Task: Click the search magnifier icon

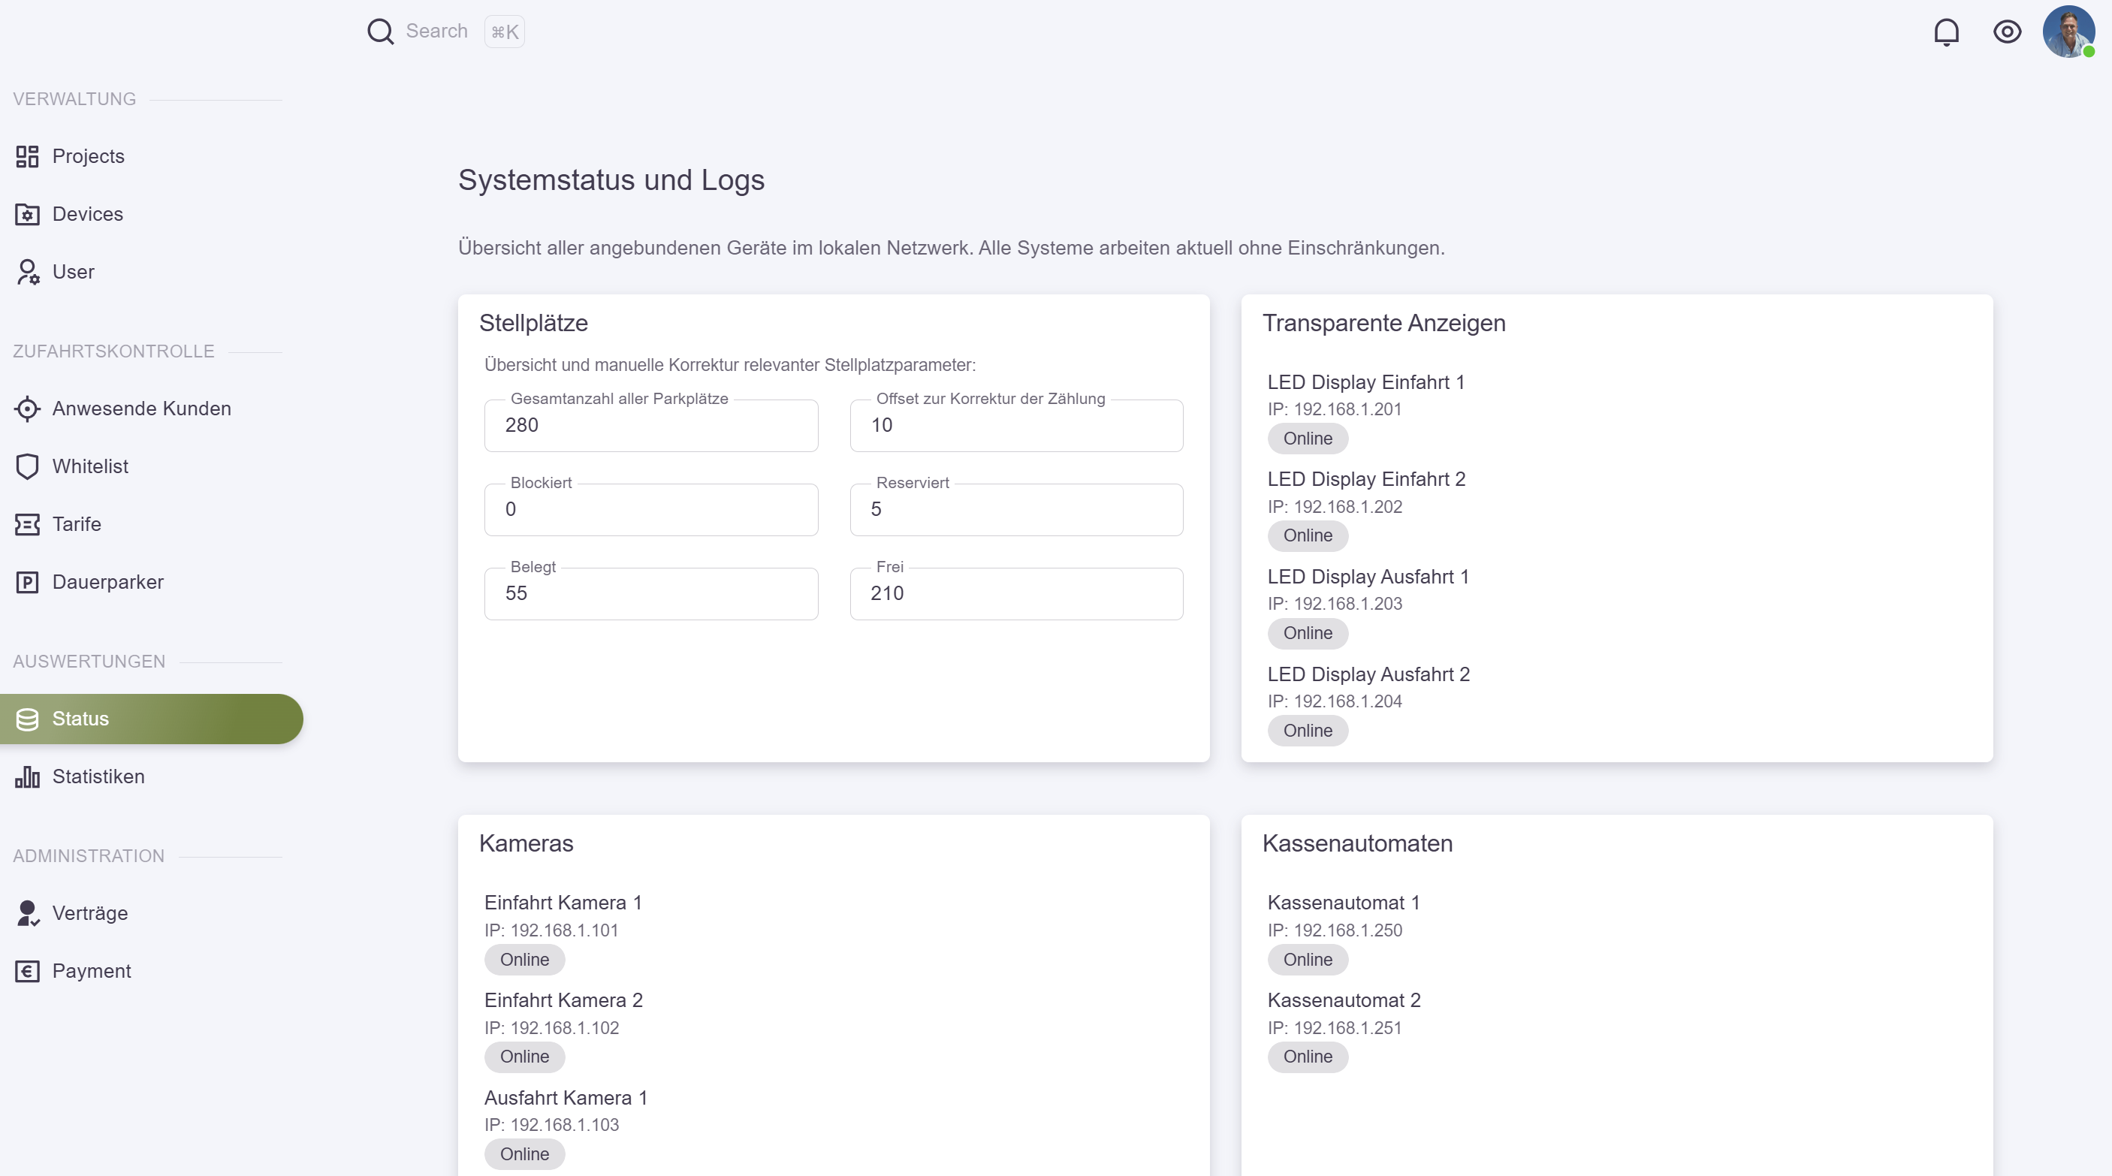Action: click(379, 32)
